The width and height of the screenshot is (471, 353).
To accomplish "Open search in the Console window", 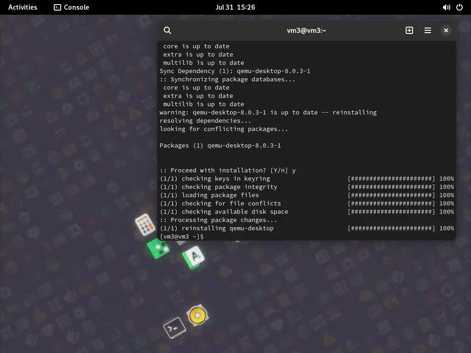I will (x=167, y=30).
